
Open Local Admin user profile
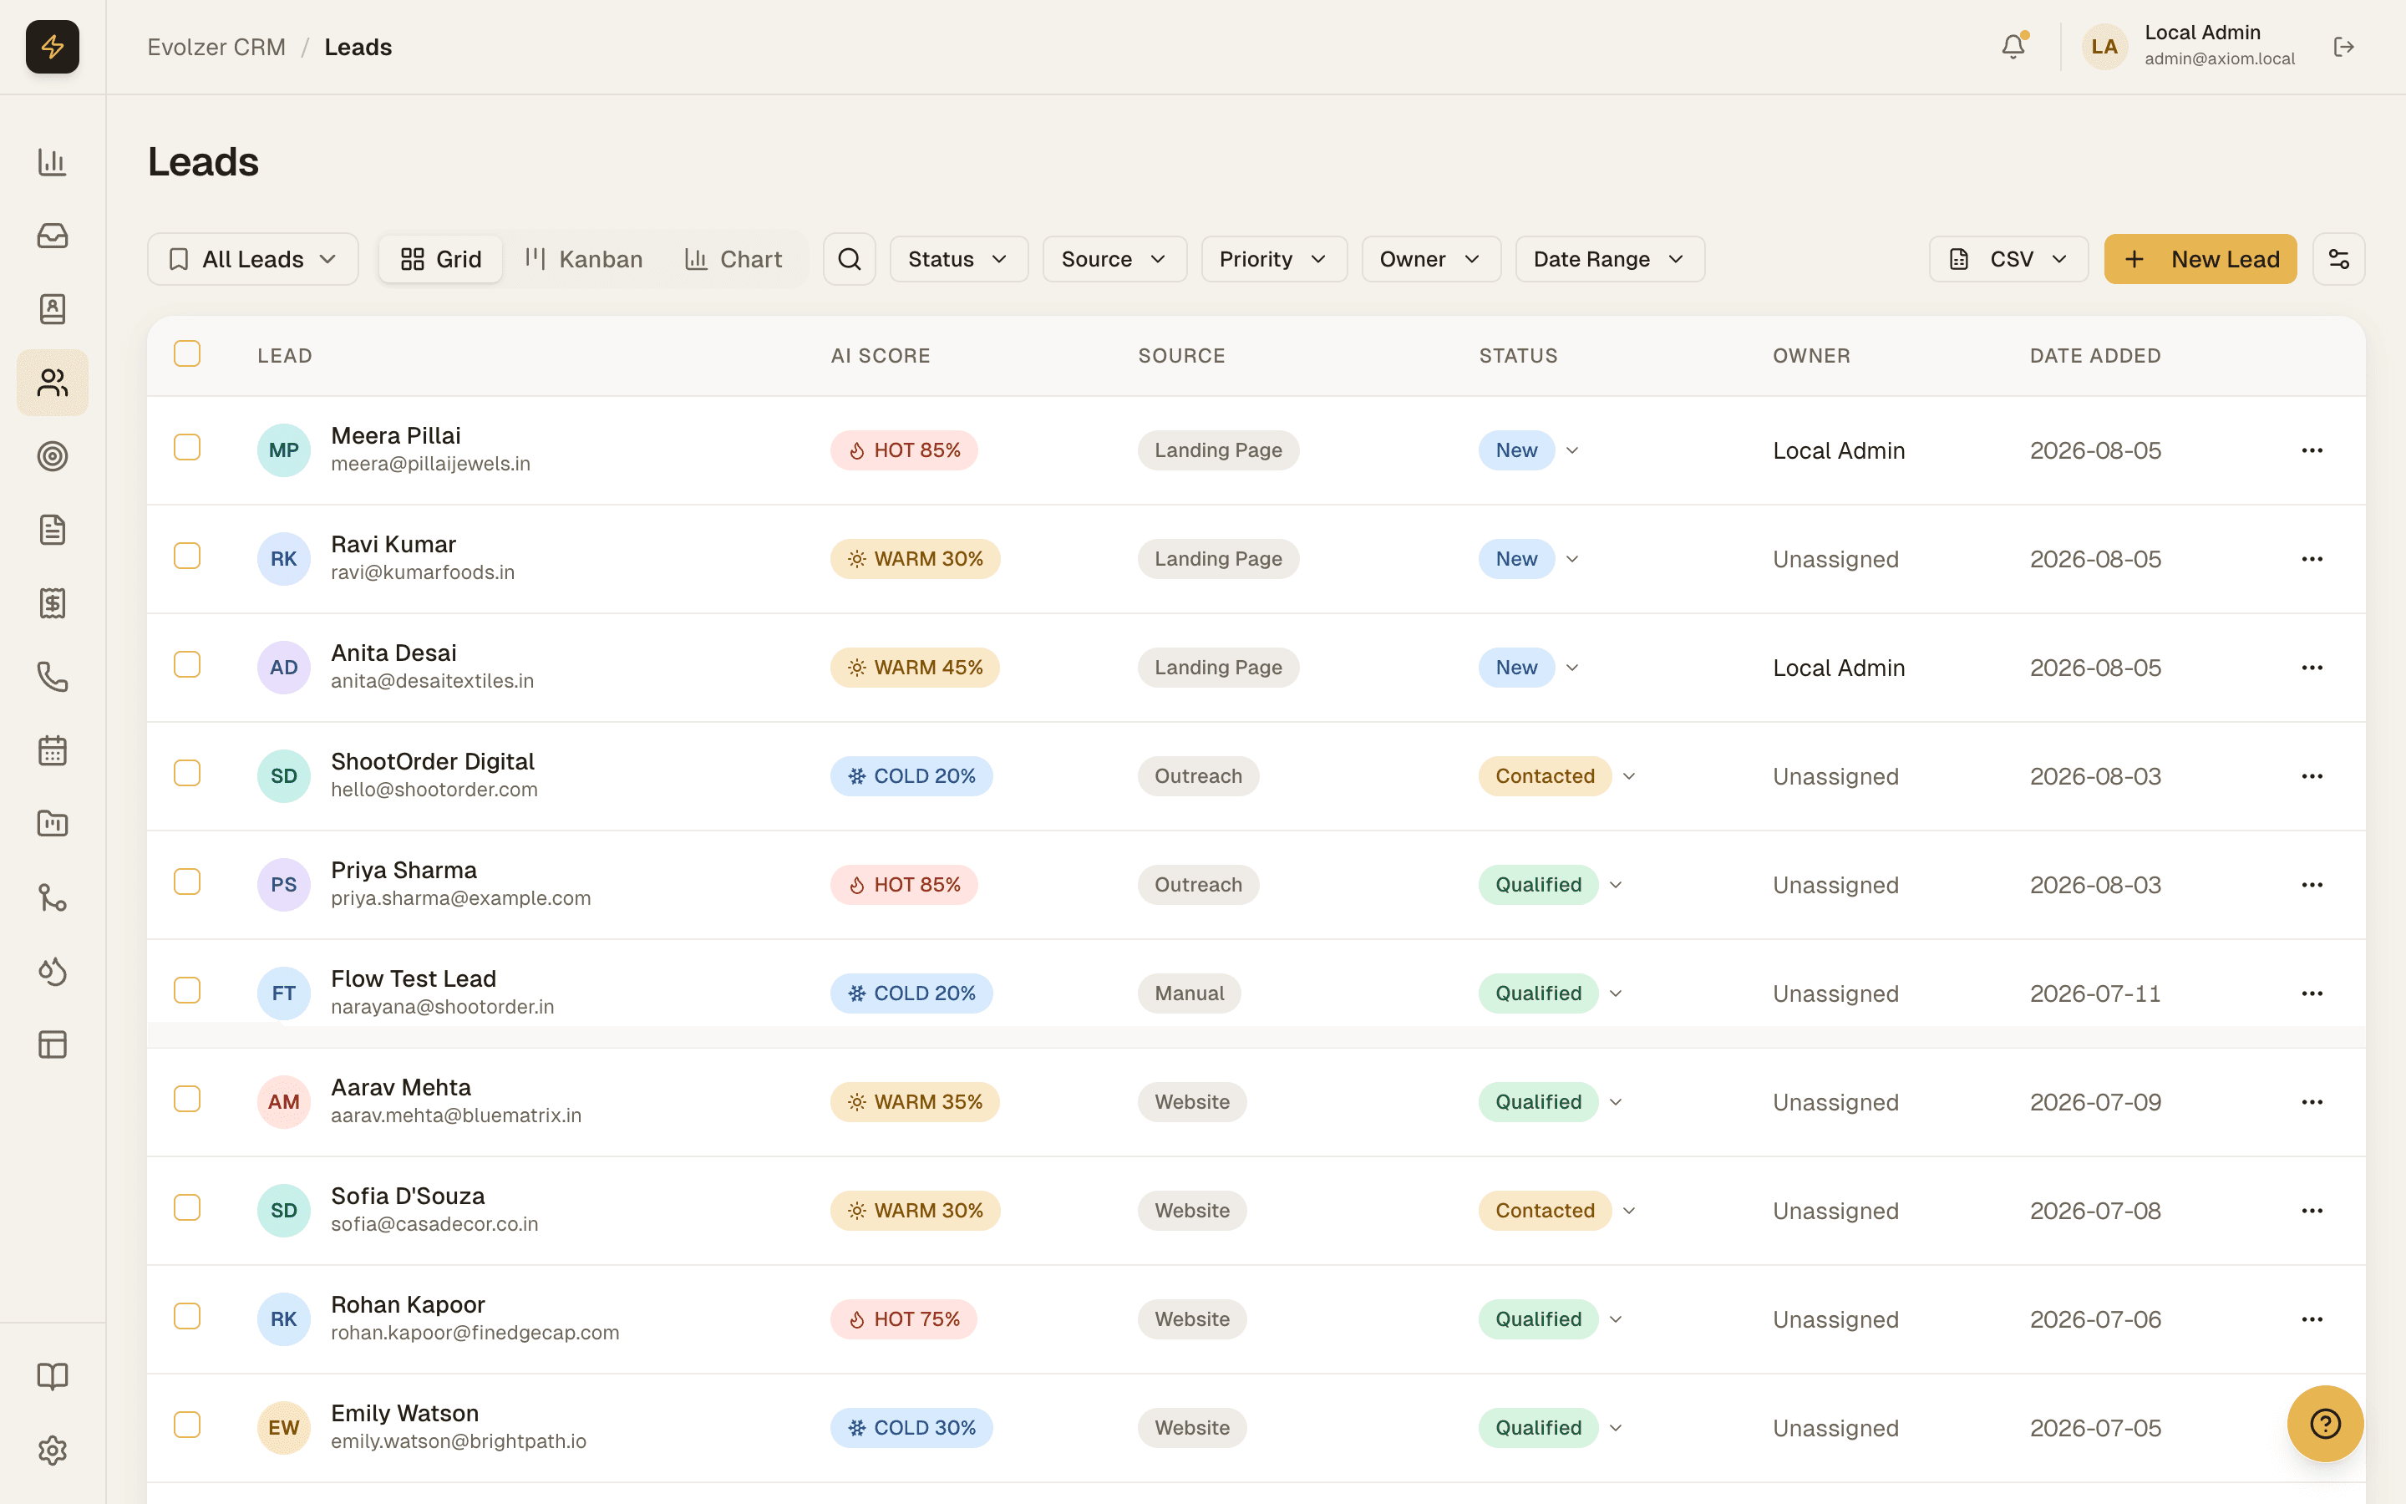pos(2190,47)
